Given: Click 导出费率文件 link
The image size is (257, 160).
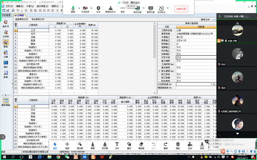Looking at the screenshot, I should click(x=38, y=19).
